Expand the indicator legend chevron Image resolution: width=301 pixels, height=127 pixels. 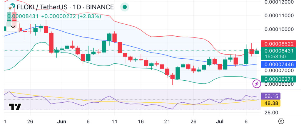point(13,27)
